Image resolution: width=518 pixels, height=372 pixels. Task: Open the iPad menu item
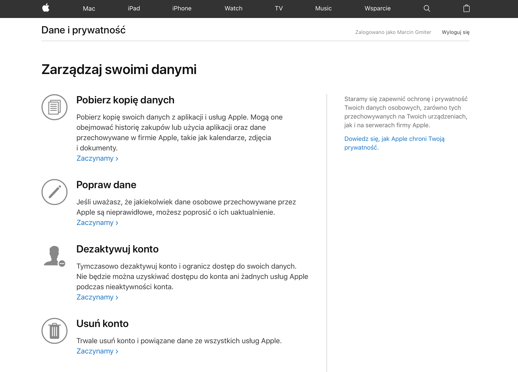click(134, 8)
